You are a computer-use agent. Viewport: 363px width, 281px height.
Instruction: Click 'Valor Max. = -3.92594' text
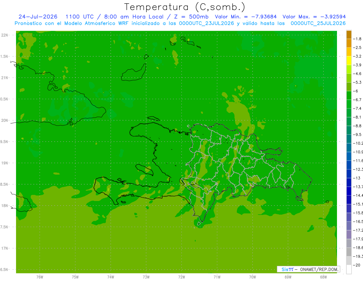pos(314,17)
